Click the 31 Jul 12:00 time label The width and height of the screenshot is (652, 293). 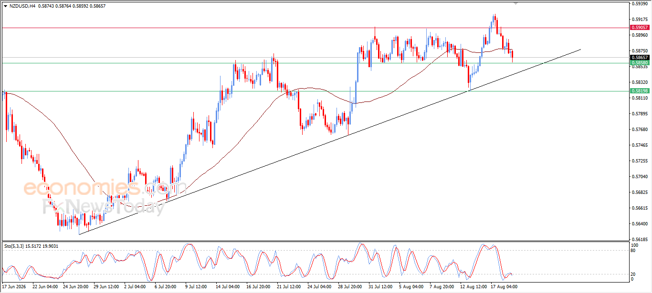click(380, 287)
